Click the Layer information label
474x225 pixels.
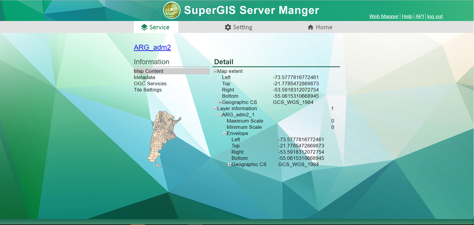(x=237, y=108)
